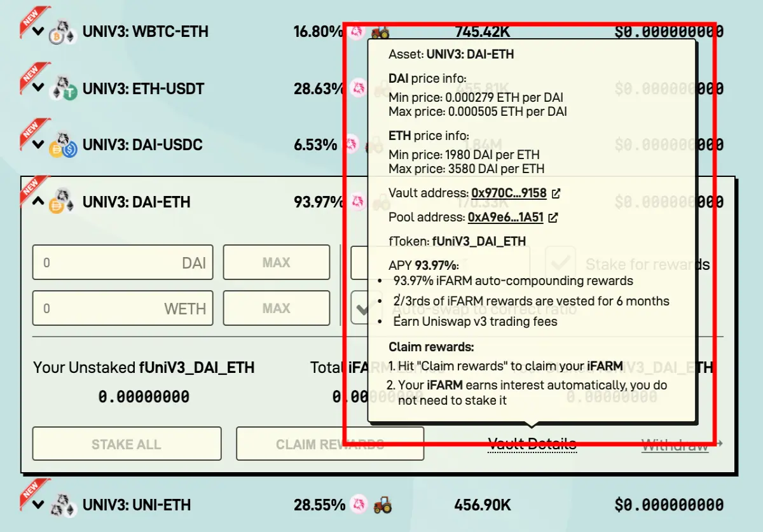Screen dimensions: 763x532
Task: Click MAX button for WETH amount
Action: [x=277, y=308]
